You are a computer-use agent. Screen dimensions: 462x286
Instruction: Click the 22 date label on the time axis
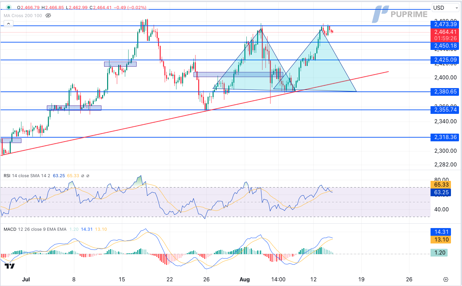click(170, 279)
